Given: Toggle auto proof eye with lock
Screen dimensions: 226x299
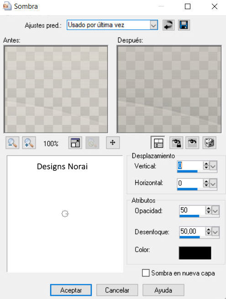Looking at the screenshot, I should [176, 143].
